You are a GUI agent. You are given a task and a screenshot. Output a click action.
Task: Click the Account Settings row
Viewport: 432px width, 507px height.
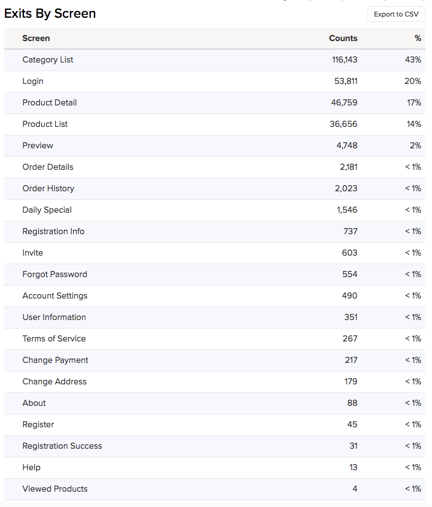tap(55, 295)
